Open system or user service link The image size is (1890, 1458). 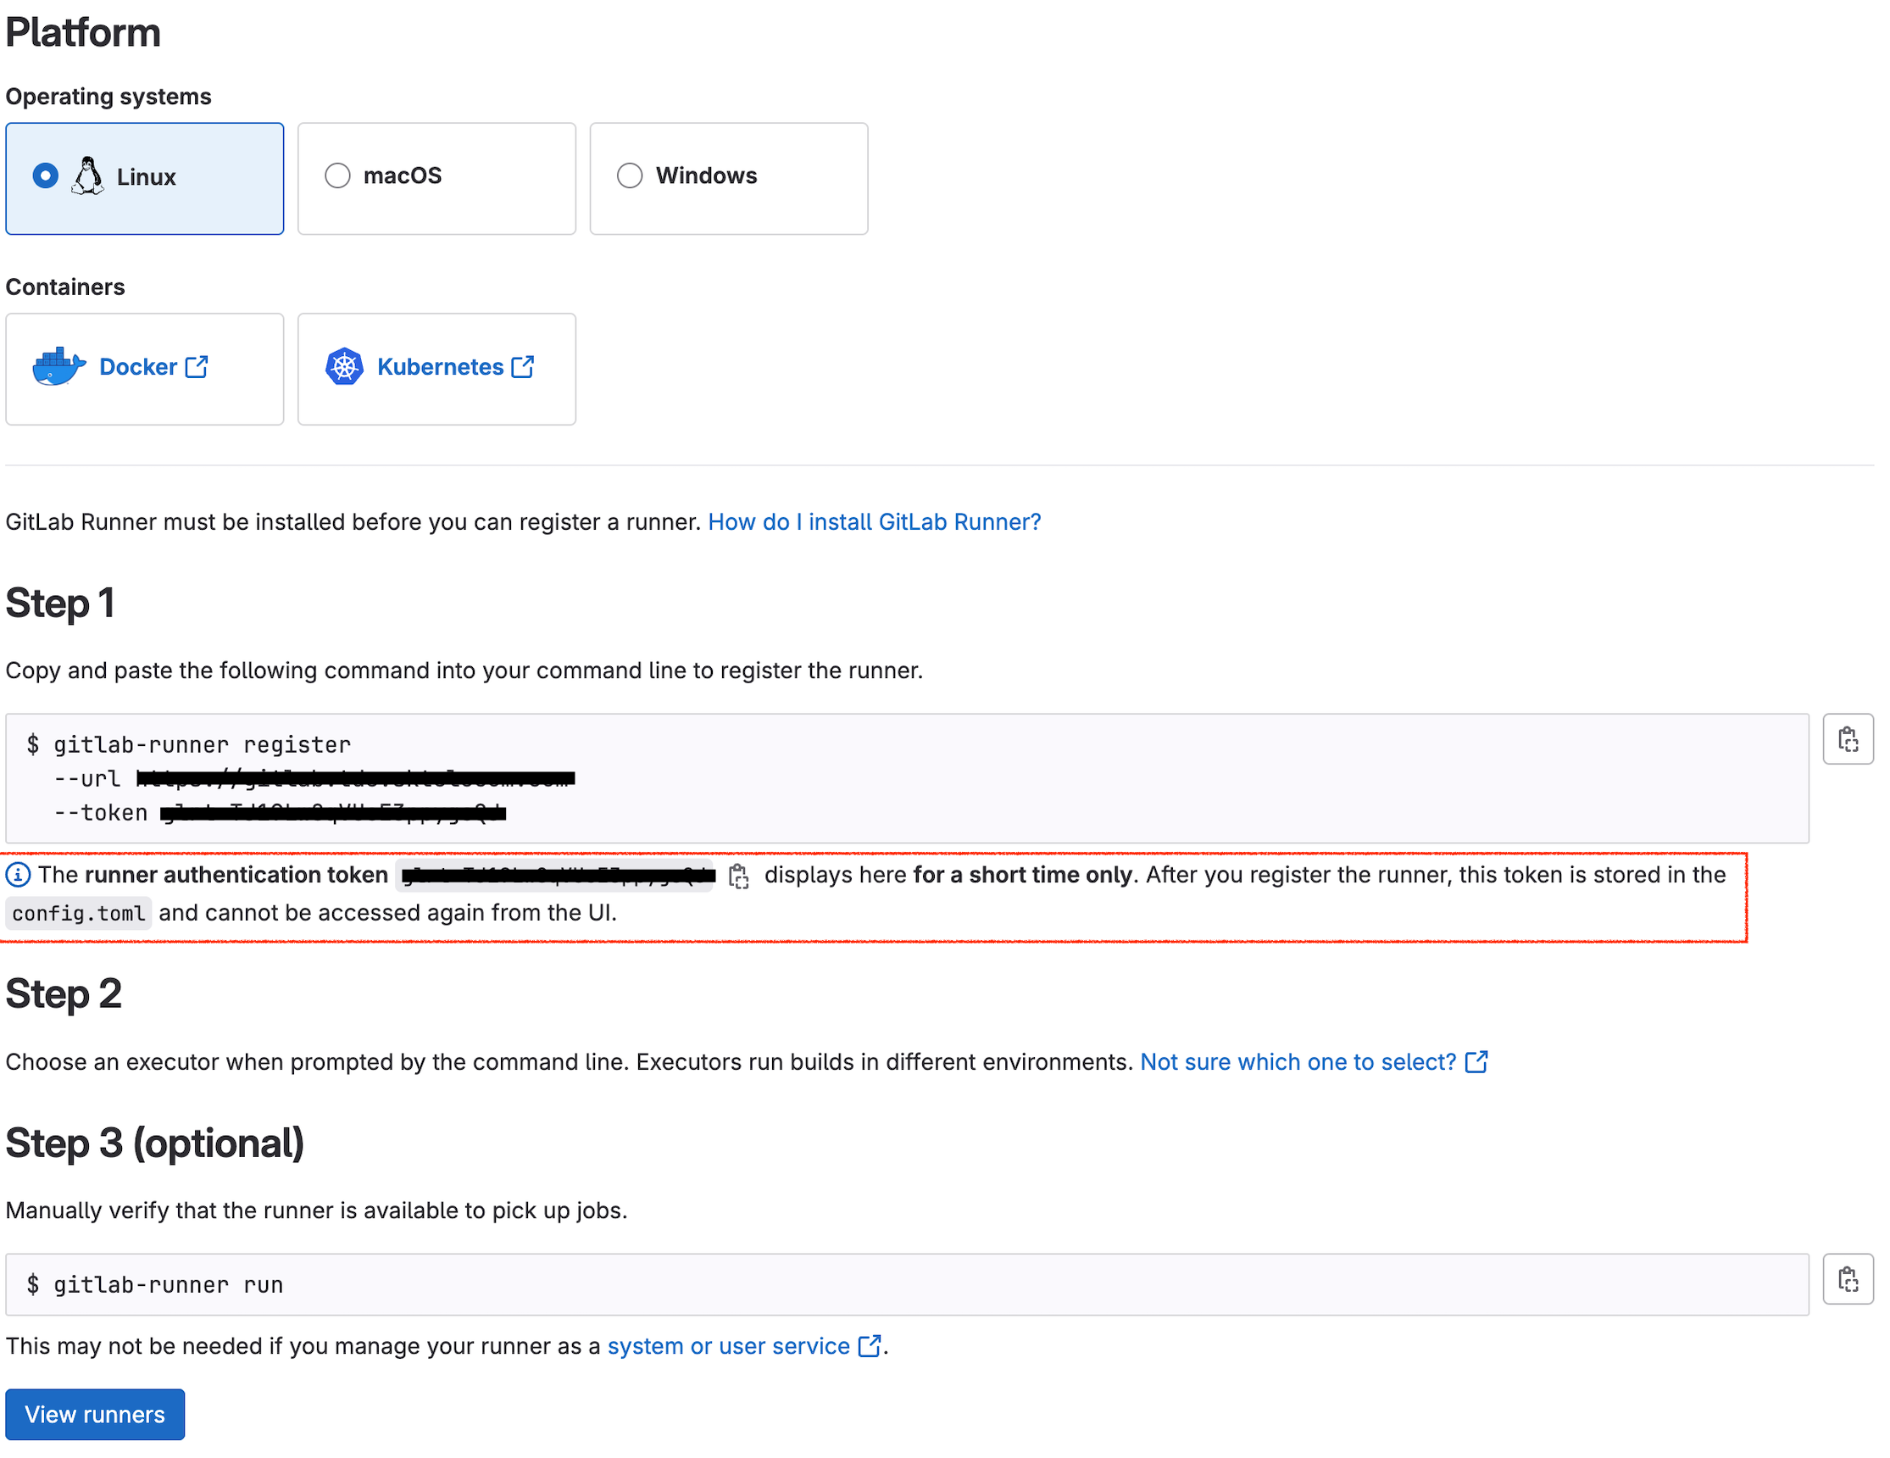[x=729, y=1345]
